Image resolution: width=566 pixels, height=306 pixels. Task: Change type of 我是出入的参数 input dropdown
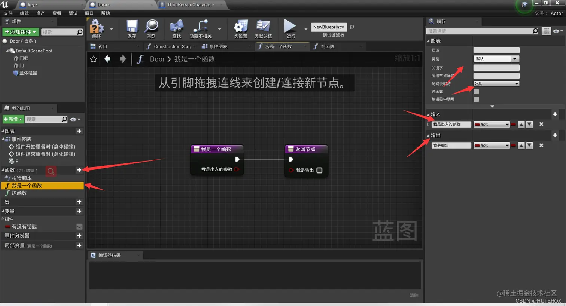coord(492,124)
